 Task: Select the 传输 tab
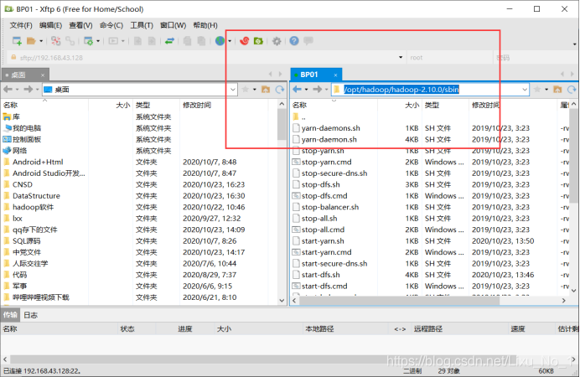(10, 315)
